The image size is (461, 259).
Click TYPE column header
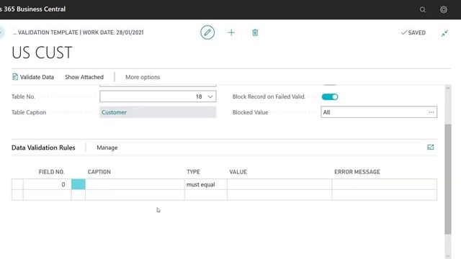click(x=193, y=172)
